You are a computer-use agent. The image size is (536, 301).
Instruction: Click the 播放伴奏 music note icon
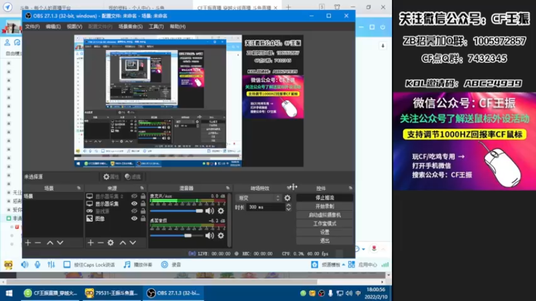pyautogui.click(x=127, y=264)
